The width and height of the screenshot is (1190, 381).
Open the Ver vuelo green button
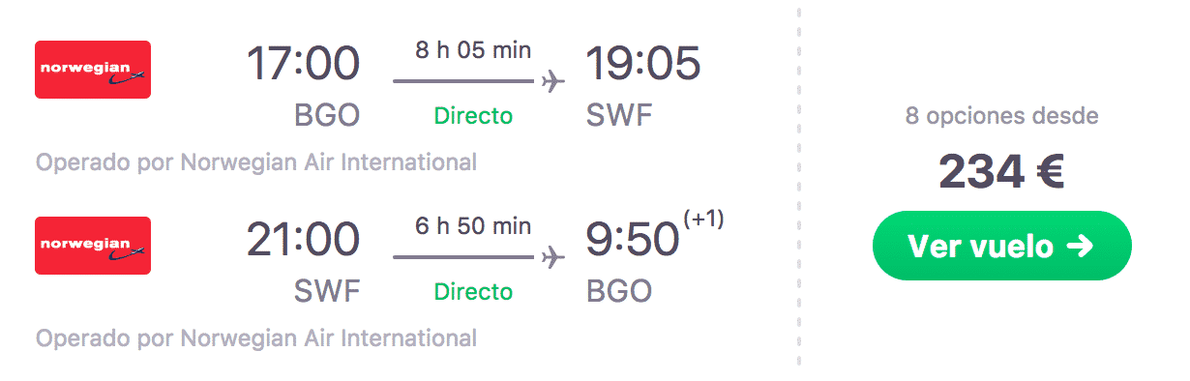(1002, 247)
